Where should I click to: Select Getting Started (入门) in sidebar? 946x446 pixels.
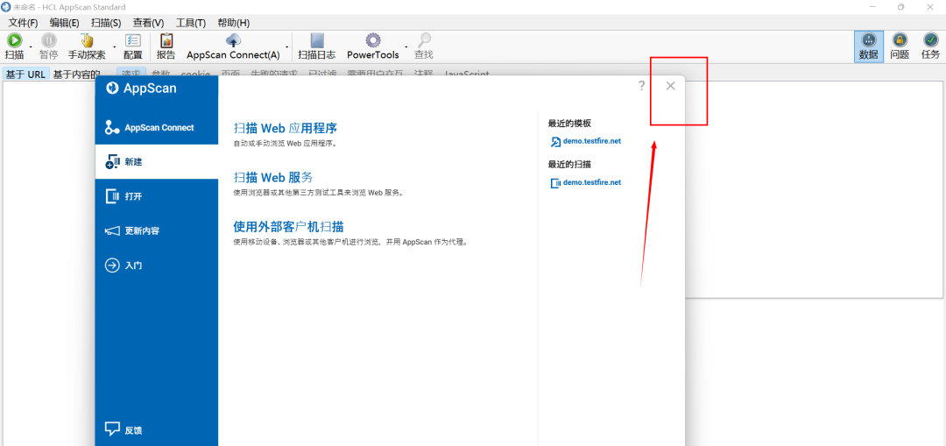pos(156,265)
